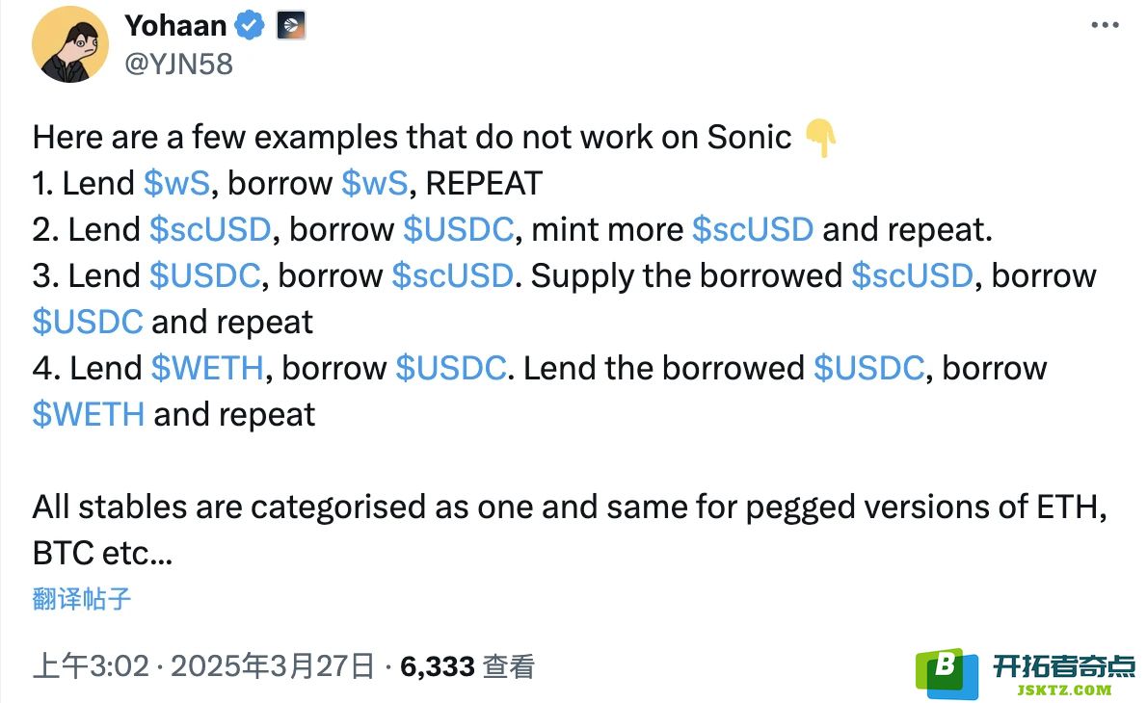The image size is (1147, 703).
Task: Open the three-dot more options menu
Action: tap(1105, 25)
